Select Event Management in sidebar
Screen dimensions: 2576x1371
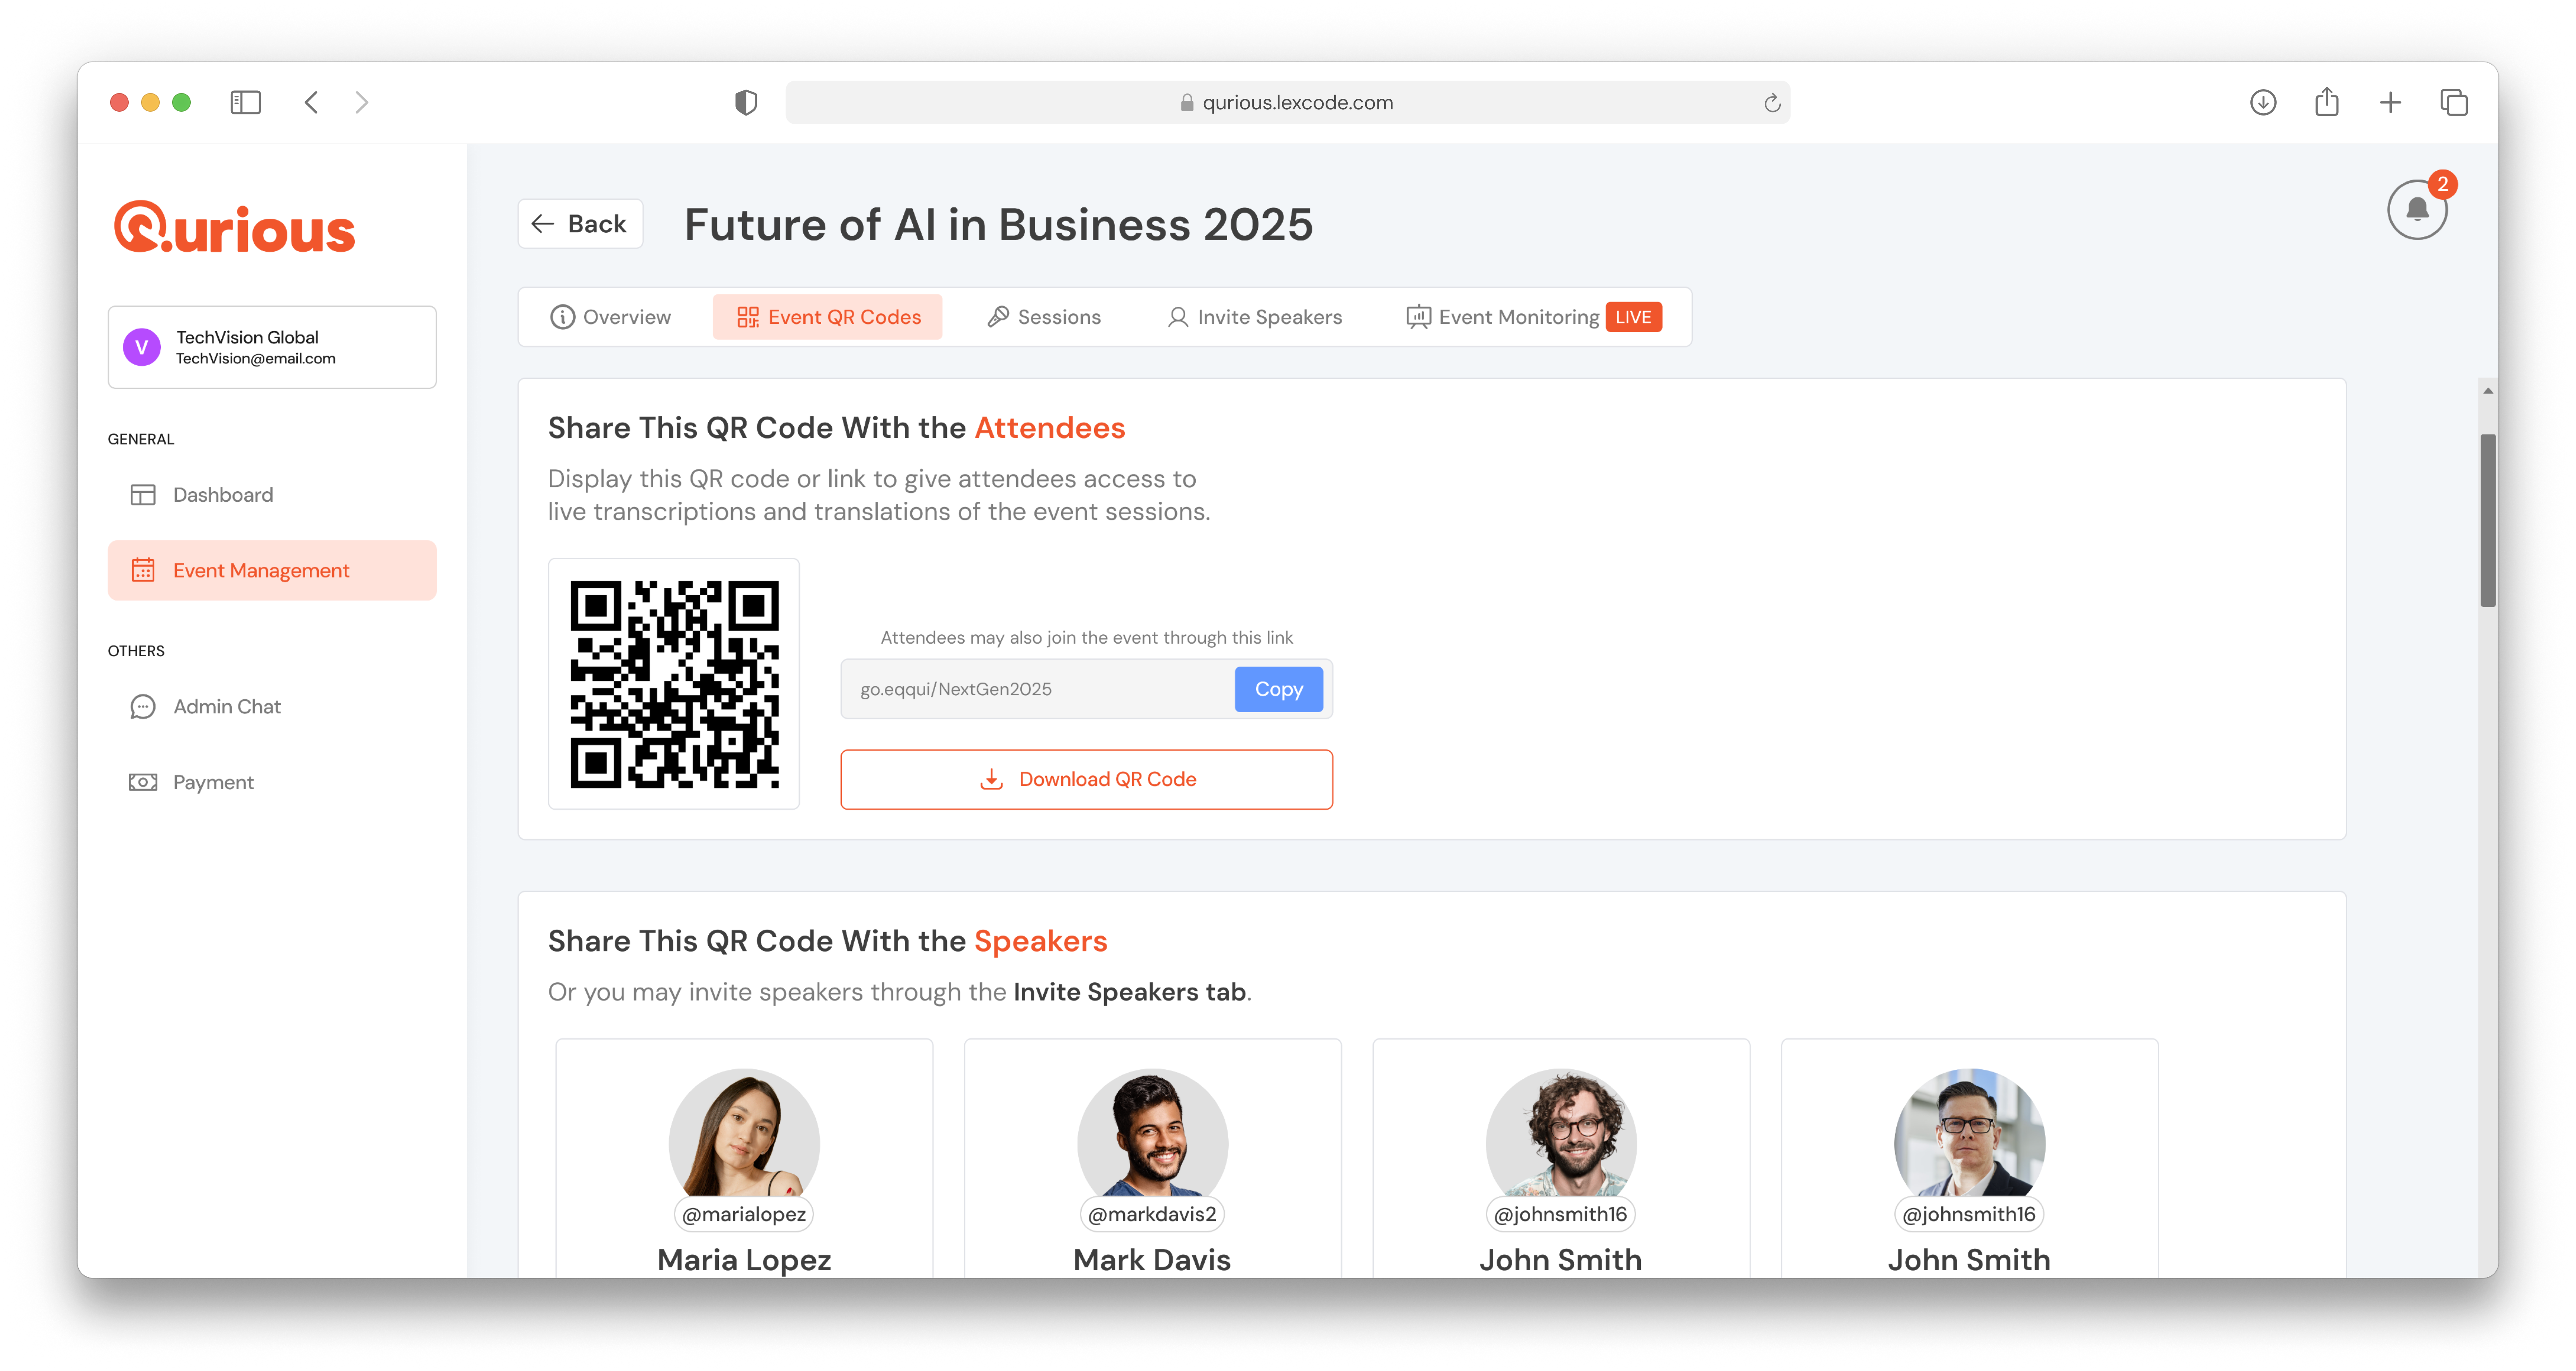[272, 570]
